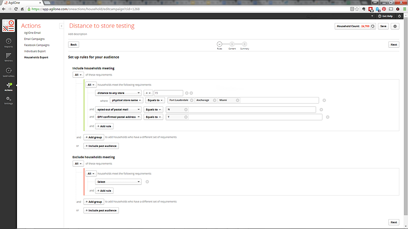
Task: Save the campaign
Action: [383, 26]
